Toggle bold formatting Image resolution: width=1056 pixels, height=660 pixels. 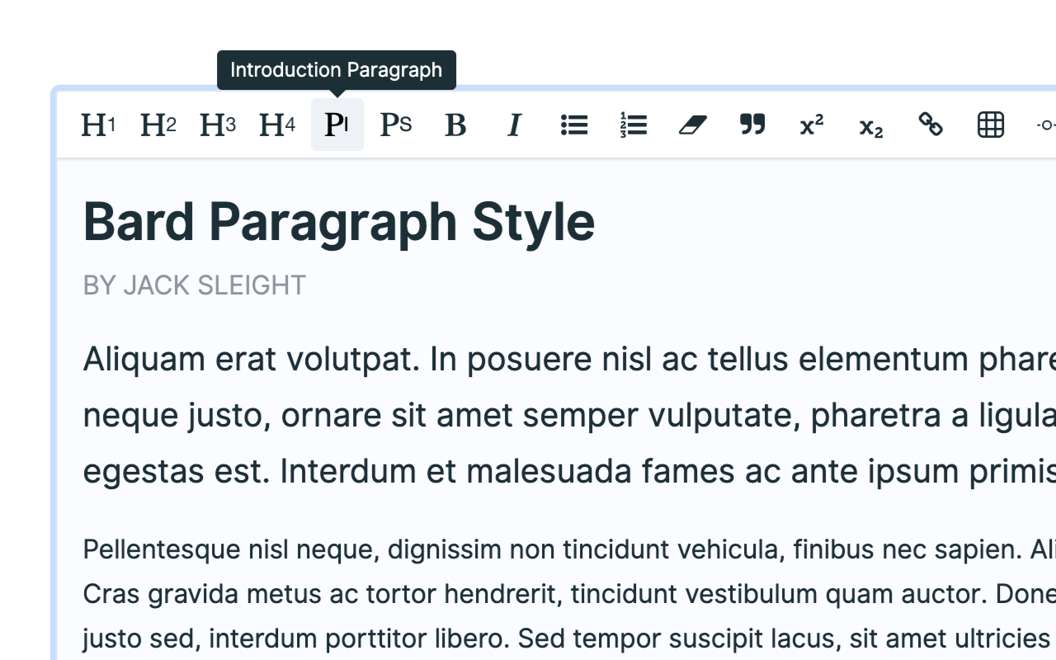(455, 125)
